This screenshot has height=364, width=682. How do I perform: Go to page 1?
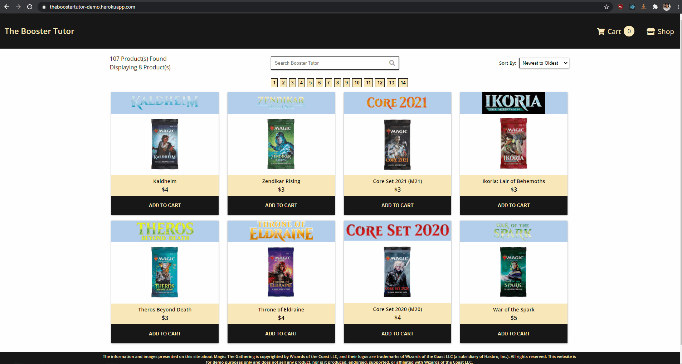point(274,83)
